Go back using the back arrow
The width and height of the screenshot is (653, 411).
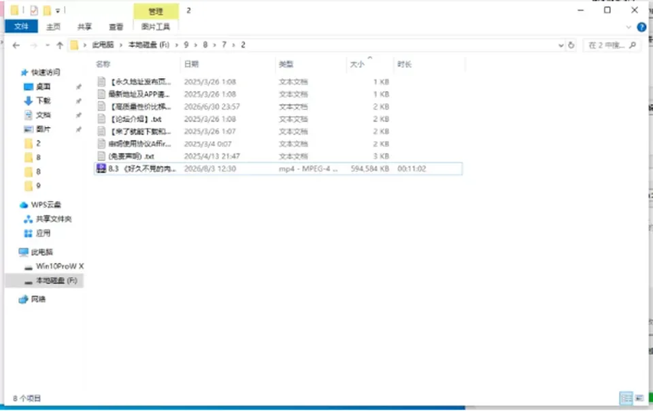tap(16, 46)
